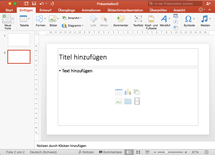Toggle the Notizen pane in status bar
Screen dimensions: 215x155
[x=86, y=152]
